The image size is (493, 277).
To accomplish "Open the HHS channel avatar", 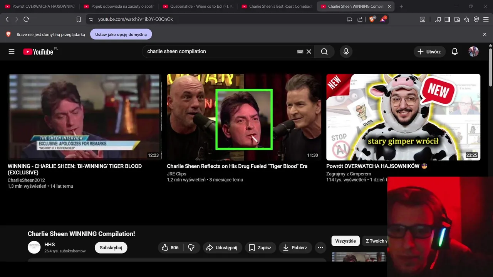I will (x=34, y=247).
